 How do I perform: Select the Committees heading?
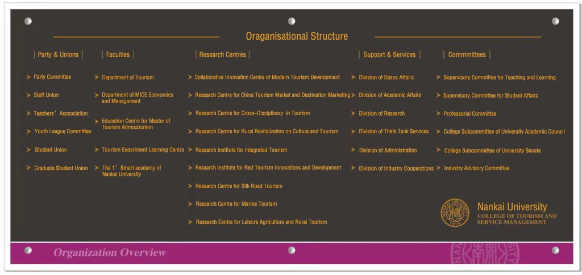(467, 55)
